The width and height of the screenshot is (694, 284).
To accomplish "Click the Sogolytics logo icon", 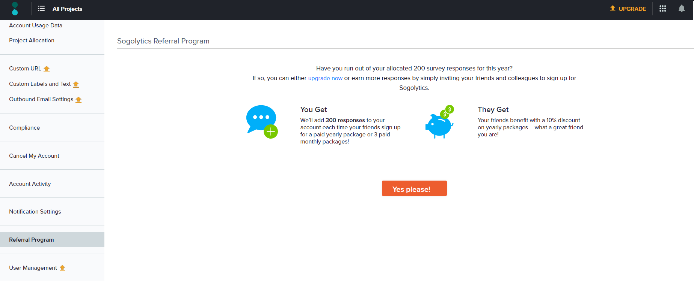I will click(15, 9).
